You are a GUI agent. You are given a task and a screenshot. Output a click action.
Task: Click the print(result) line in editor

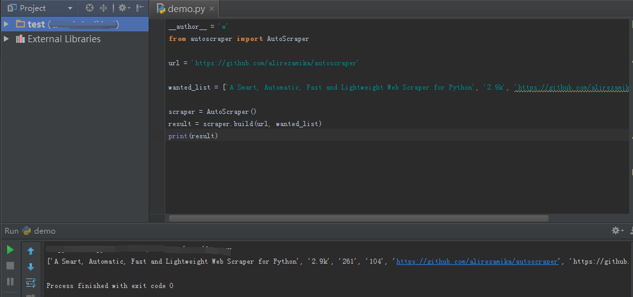click(x=193, y=136)
